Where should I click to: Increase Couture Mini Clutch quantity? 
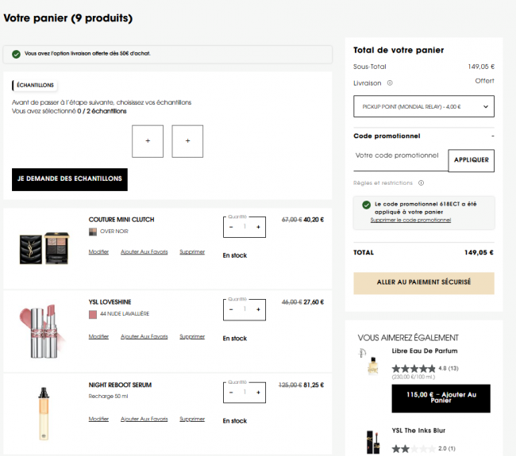[x=258, y=227]
